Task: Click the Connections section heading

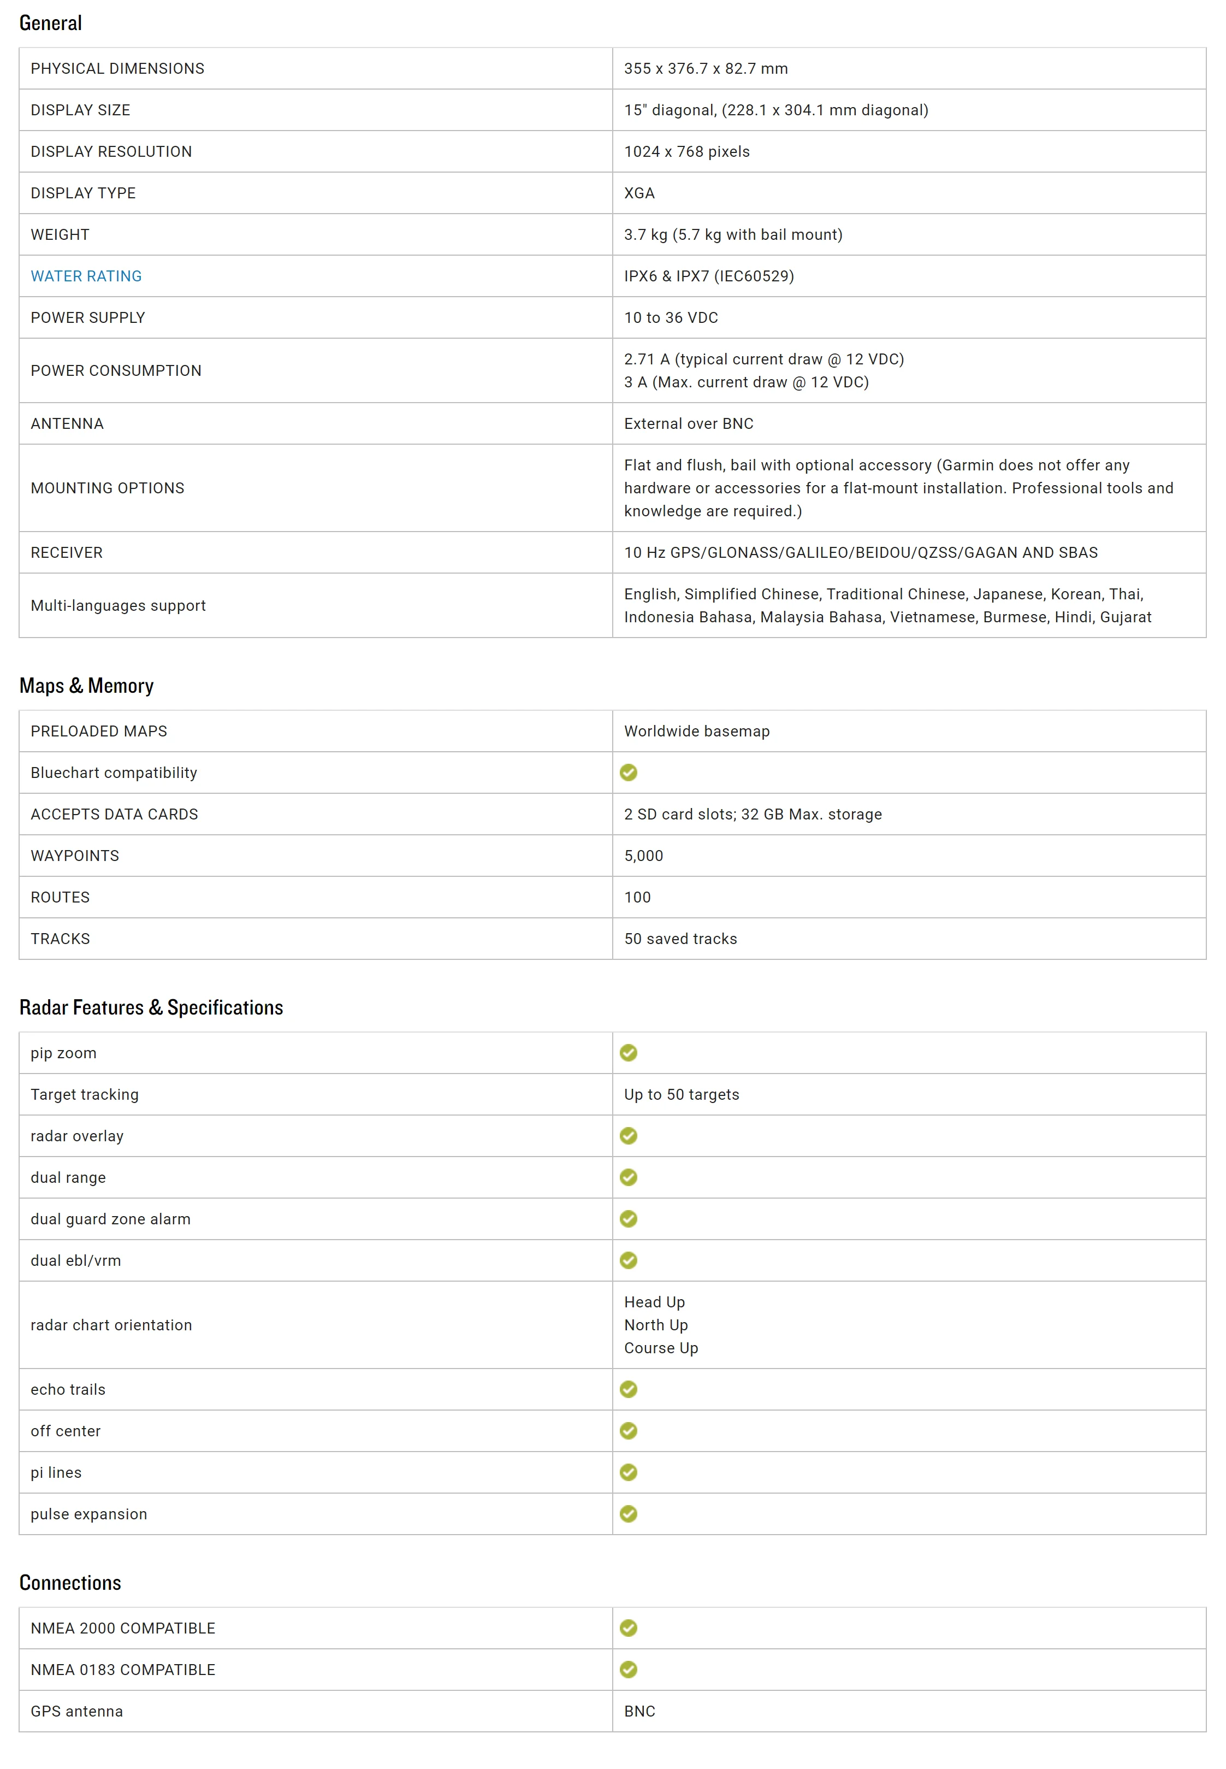Action: (x=70, y=1583)
